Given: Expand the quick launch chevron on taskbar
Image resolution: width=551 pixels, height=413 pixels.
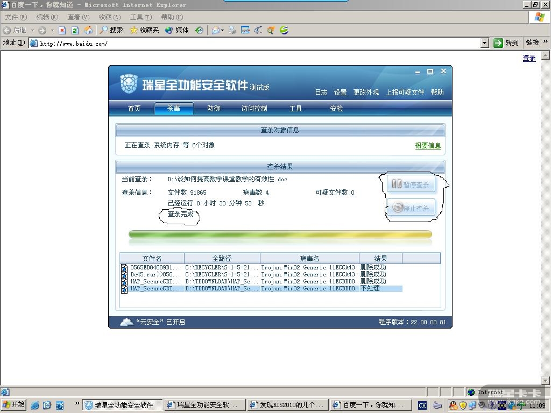Looking at the screenshot, I should tap(77, 403).
